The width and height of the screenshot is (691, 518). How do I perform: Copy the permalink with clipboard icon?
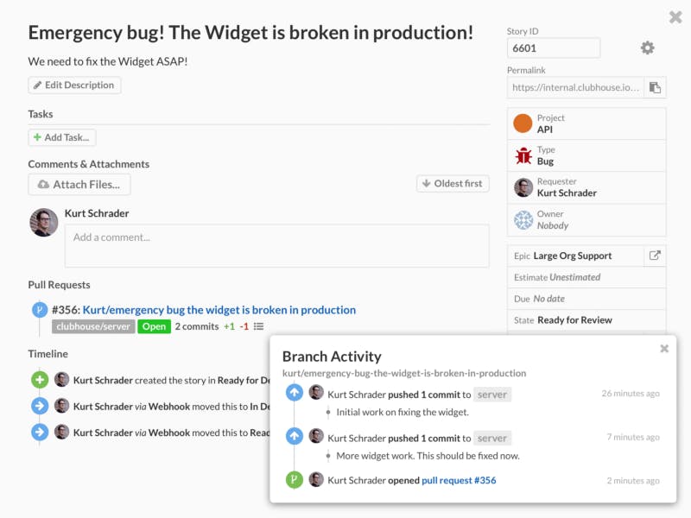click(655, 87)
